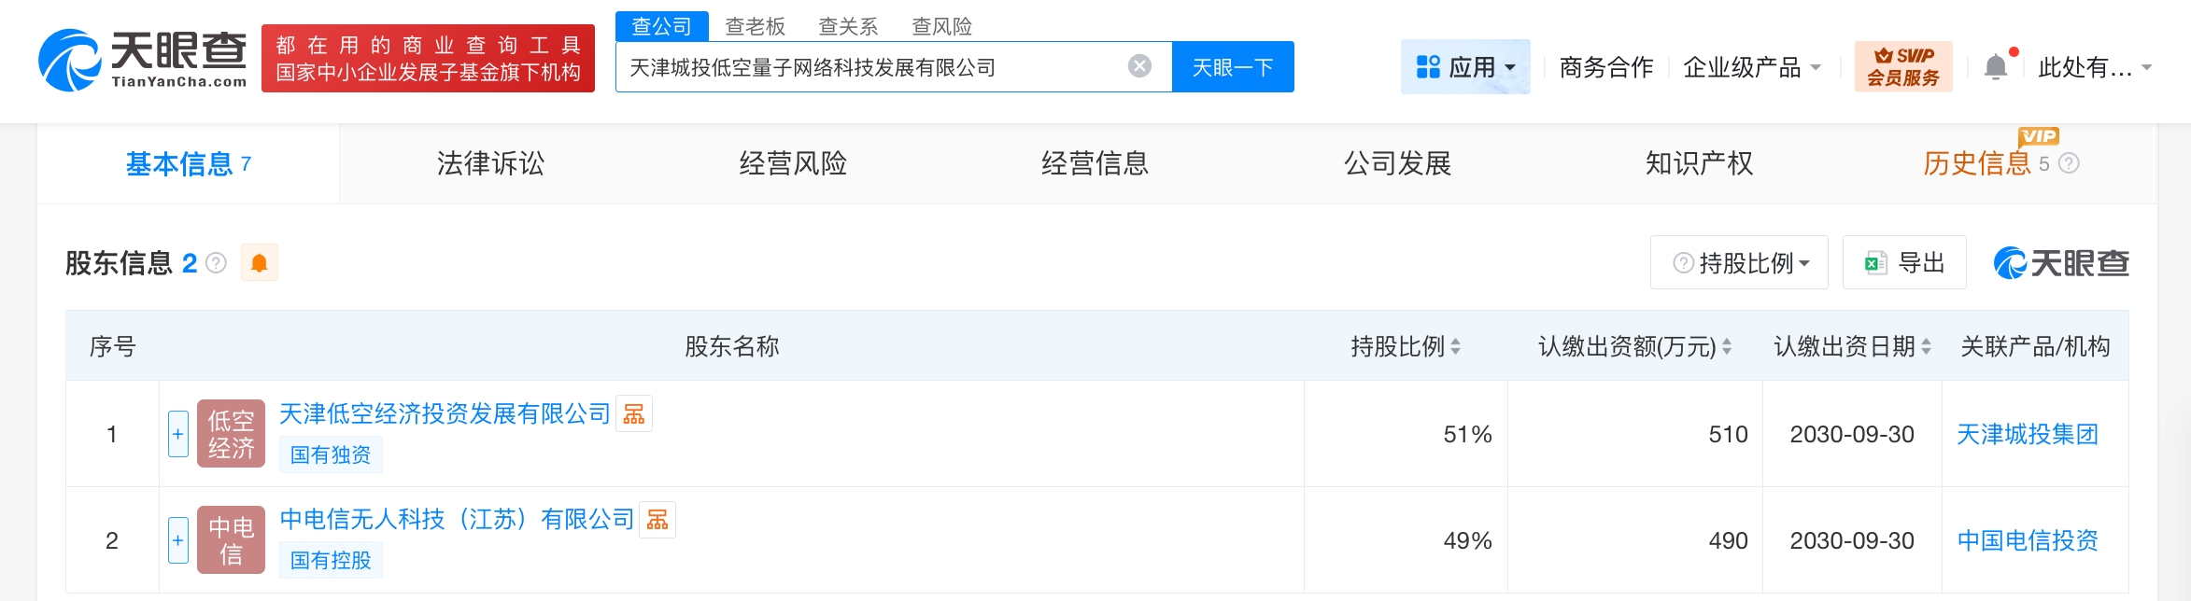Image resolution: width=2191 pixels, height=601 pixels.
Task: Open equity structure icon for 天津低空经济投资发展有限公司
Action: pyautogui.click(x=634, y=414)
